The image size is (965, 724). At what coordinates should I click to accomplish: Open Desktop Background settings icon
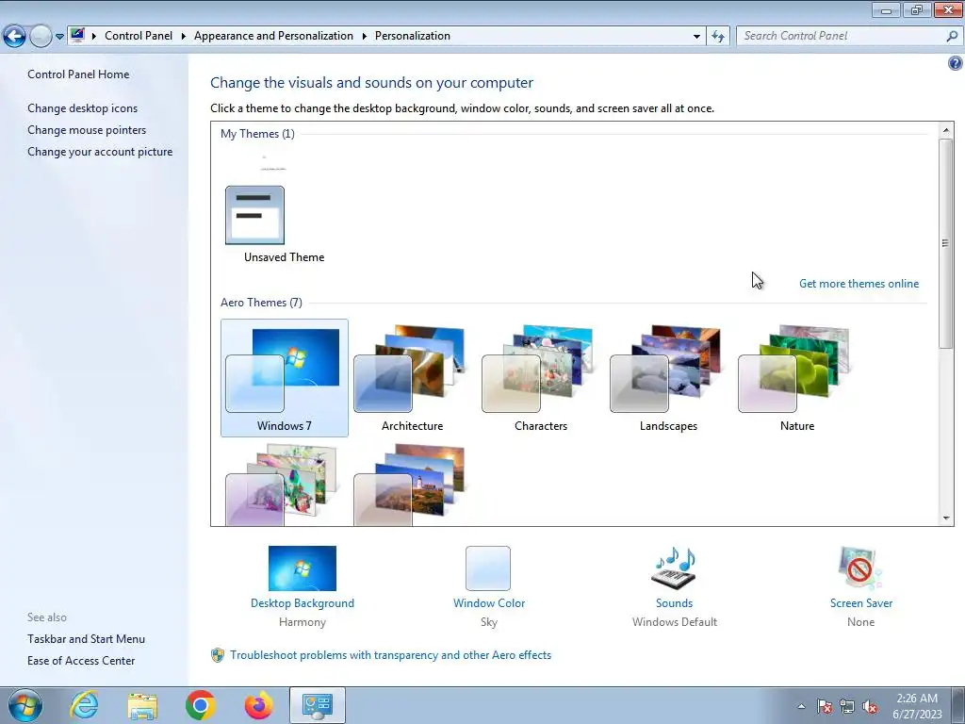[303, 568]
